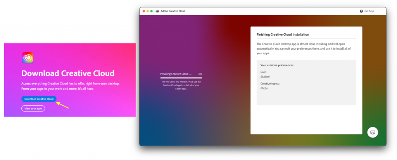Image resolution: width=397 pixels, height=160 pixels.
Task: Click the Finishing Creative Cloud installation heading
Action: [x=283, y=34]
